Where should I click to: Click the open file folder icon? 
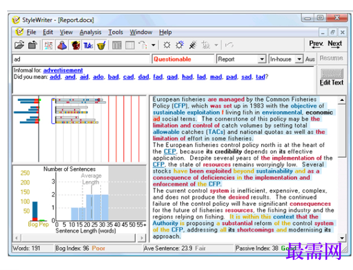coord(19,45)
